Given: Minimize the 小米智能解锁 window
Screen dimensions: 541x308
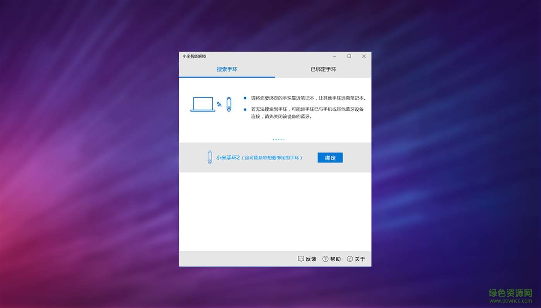Looking at the screenshot, I should (x=334, y=56).
